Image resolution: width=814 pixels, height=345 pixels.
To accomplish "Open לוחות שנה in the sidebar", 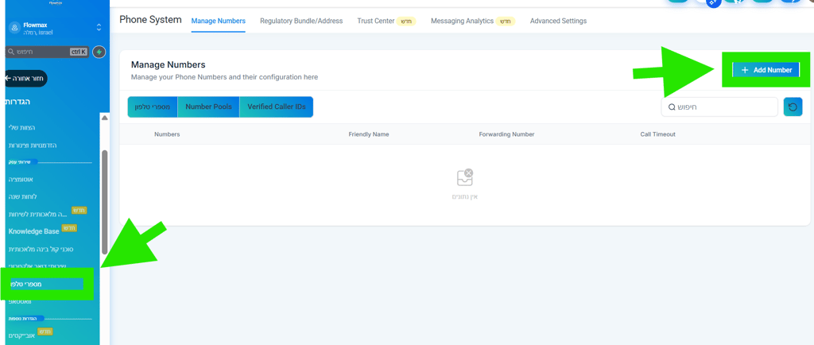I will [22, 196].
